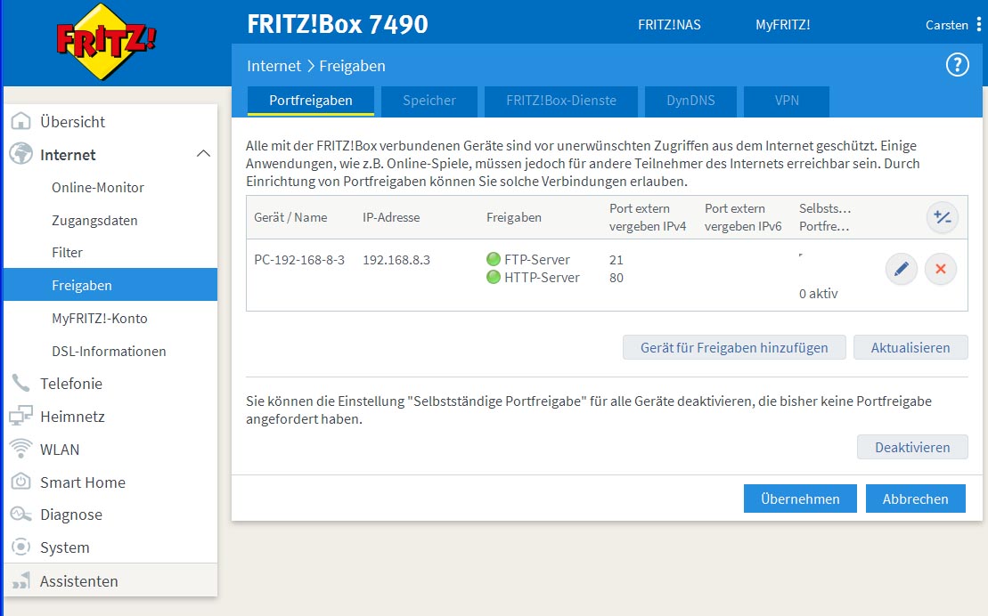Click the green HTTP-Server status indicator
Image resolution: width=988 pixels, height=616 pixels.
pos(494,277)
